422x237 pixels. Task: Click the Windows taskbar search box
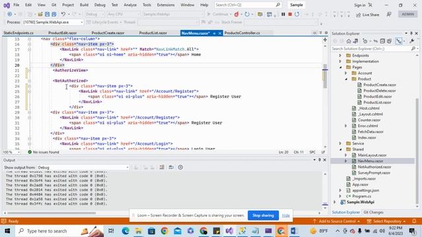point(59,231)
